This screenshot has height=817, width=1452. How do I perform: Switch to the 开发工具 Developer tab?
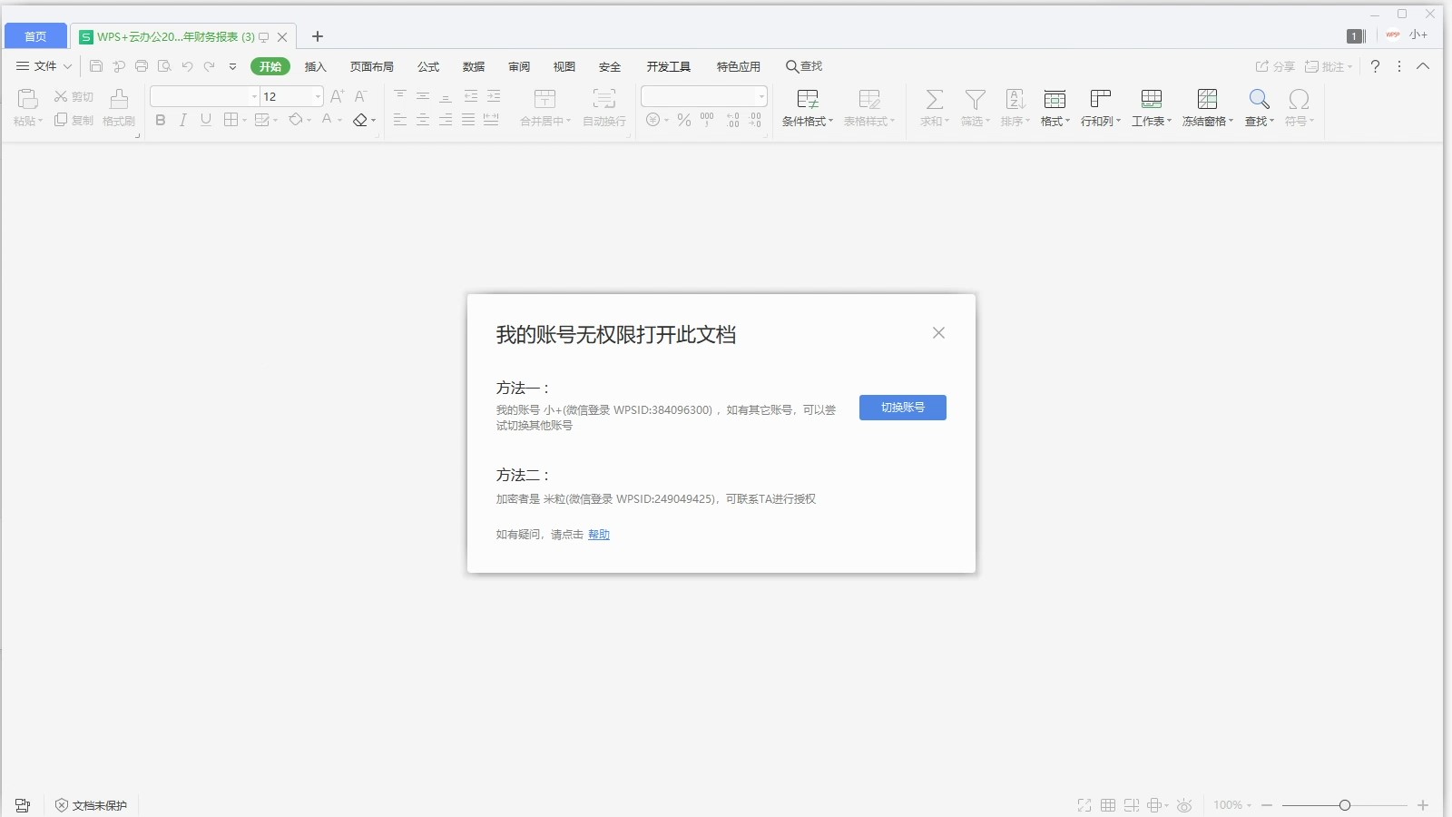pyautogui.click(x=669, y=66)
